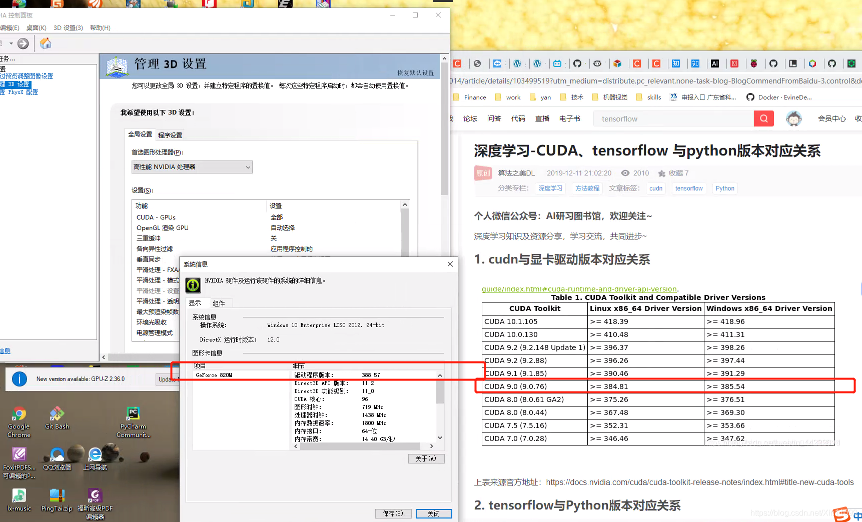Image resolution: width=862 pixels, height=522 pixels.
Task: Select the GeForce 820M item
Action: tap(214, 375)
